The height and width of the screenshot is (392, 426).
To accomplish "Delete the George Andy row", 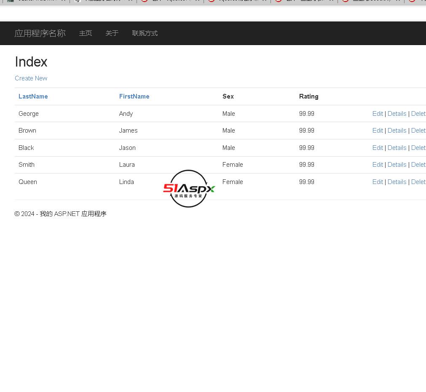I will pyautogui.click(x=418, y=114).
